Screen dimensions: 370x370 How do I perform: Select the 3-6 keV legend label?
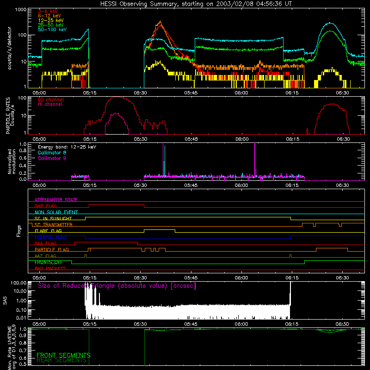pos(48,11)
